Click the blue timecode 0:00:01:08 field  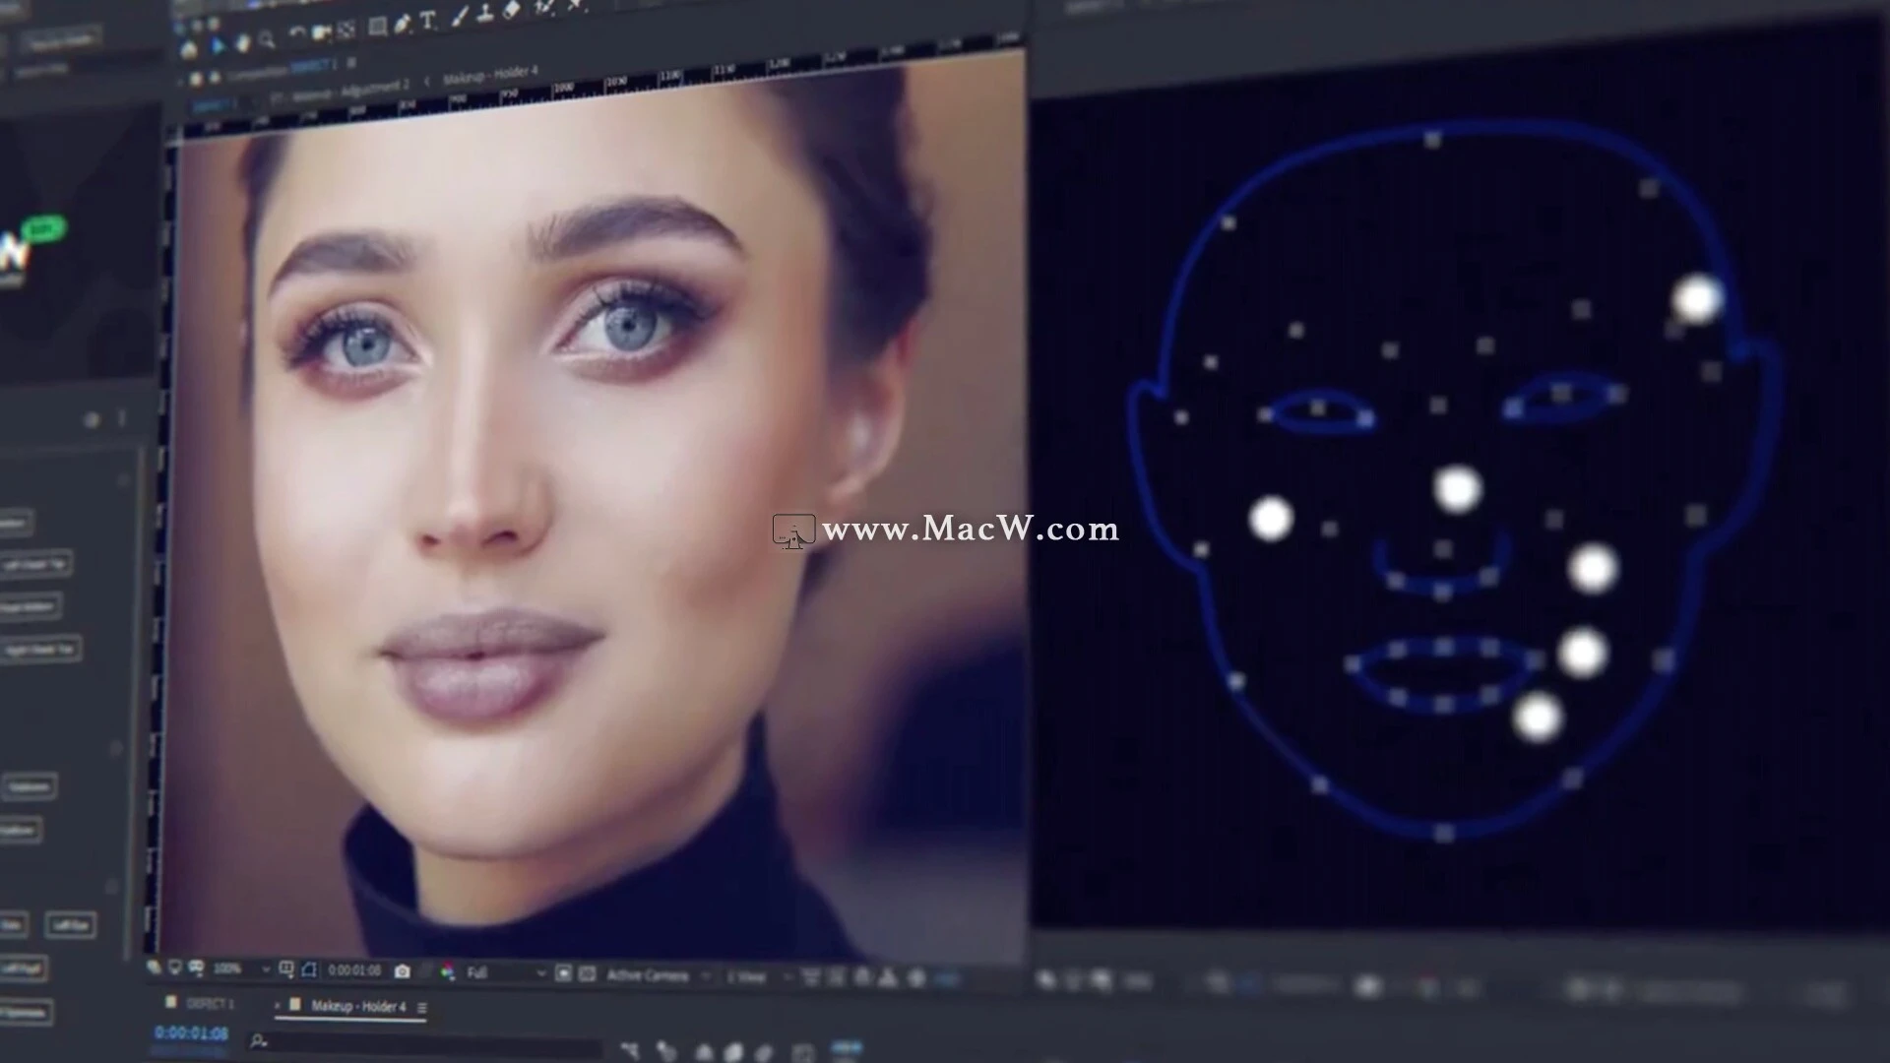coord(190,1034)
